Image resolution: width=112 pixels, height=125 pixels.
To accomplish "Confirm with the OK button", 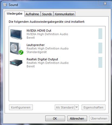I will coord(55,119).
